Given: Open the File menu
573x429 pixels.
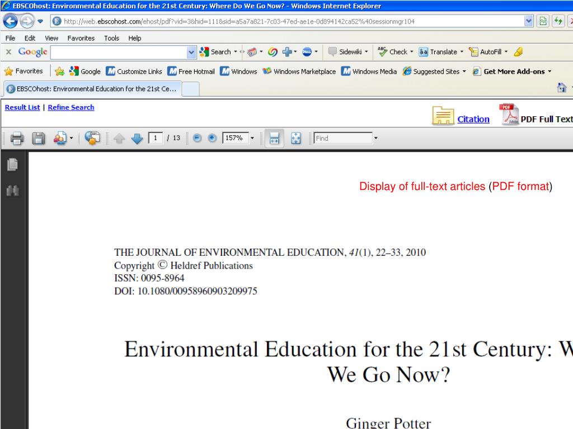Looking at the screenshot, I should 10,38.
